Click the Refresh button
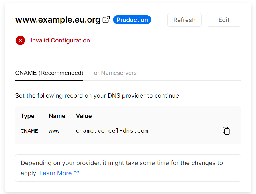The width and height of the screenshot is (256, 194). (x=184, y=20)
